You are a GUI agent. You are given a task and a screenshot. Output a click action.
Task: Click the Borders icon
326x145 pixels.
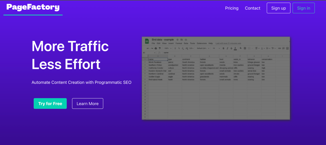pyautogui.click(x=245, y=48)
